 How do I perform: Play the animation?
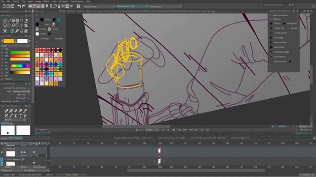click(x=168, y=130)
